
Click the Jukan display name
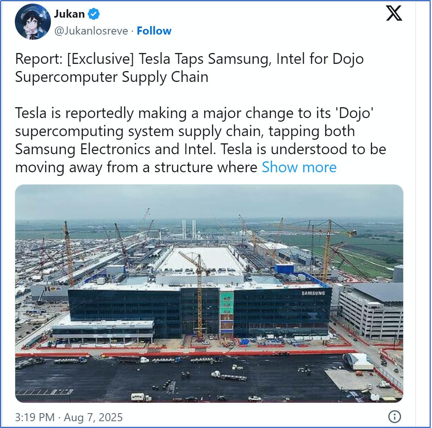tap(69, 14)
